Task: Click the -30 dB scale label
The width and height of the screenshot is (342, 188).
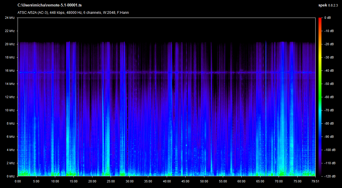Action: pos(329,58)
